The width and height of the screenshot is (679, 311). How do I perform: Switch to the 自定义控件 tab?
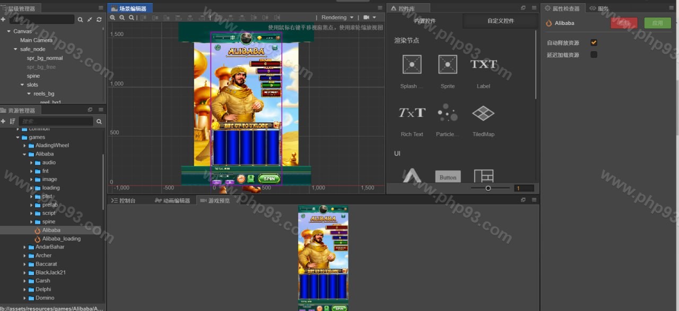(x=500, y=21)
